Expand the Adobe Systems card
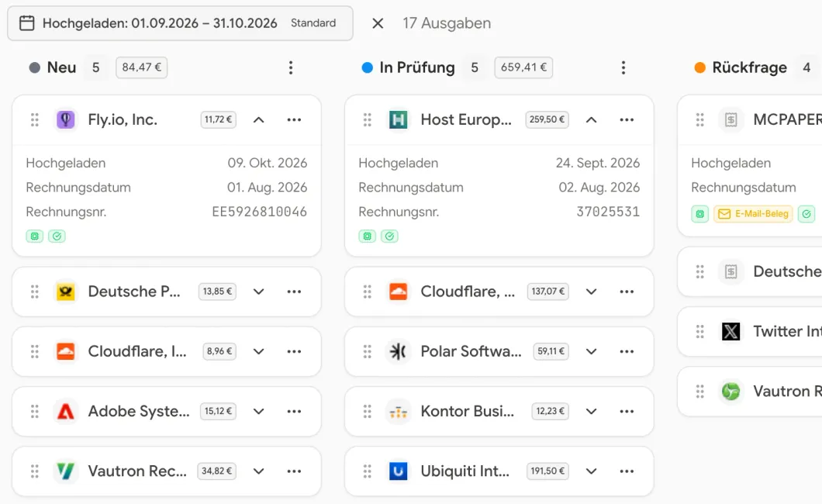 point(258,411)
